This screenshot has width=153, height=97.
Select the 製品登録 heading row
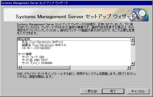[x=74, y=39]
